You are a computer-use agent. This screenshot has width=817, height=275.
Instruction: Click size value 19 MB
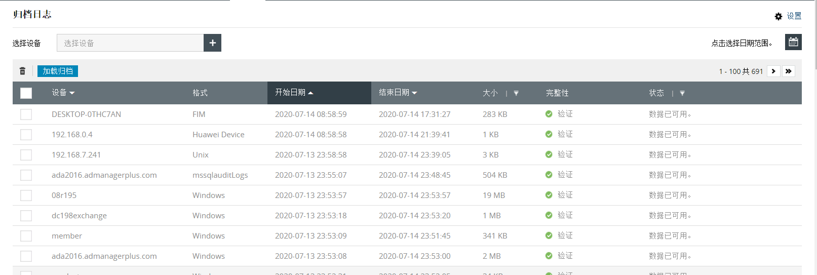pos(494,195)
